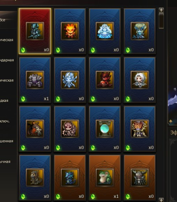Click the scroll up arrow button
Image resolution: width=177 pixels, height=202 pixels.
click(x=161, y=10)
